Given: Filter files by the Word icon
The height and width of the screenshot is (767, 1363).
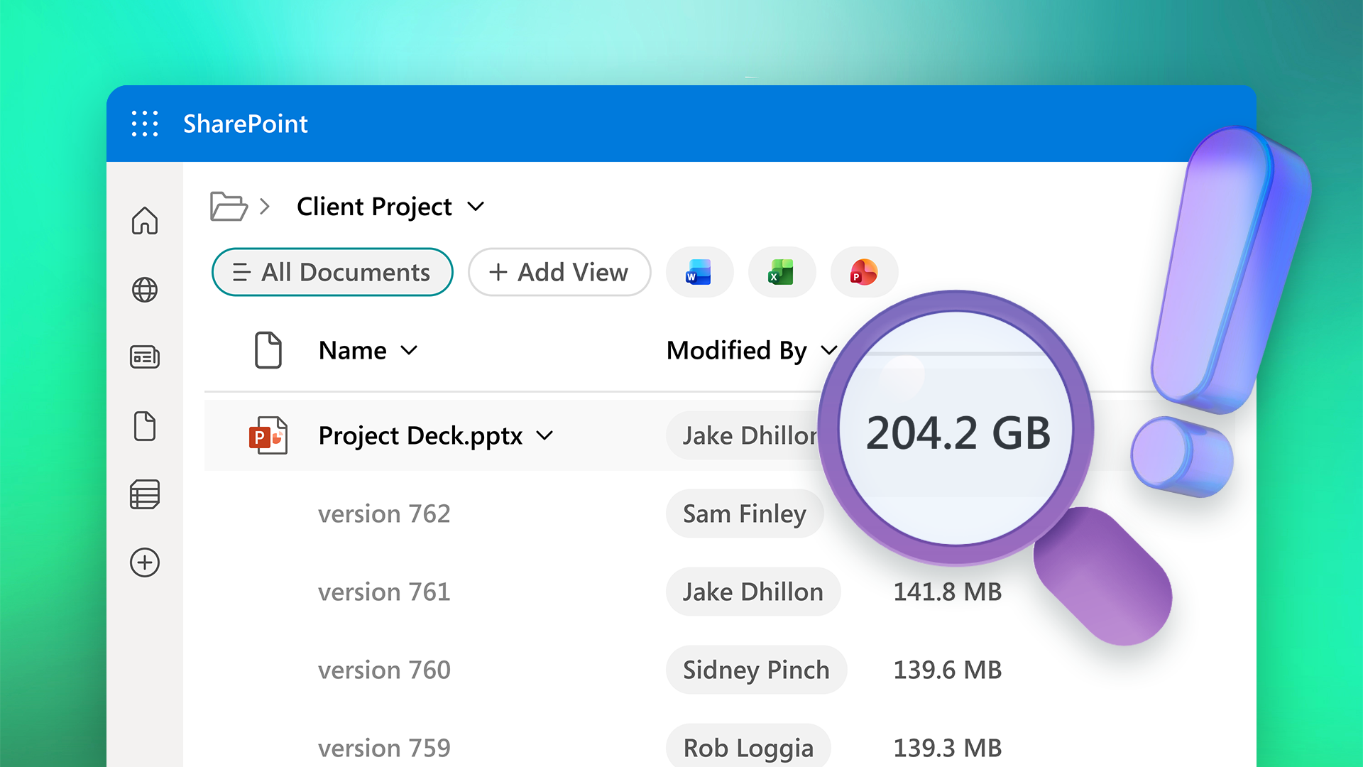Looking at the screenshot, I should tap(699, 272).
